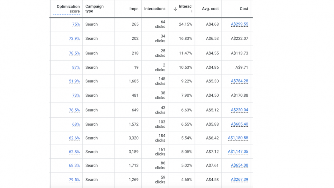
Task: Click the 79.5% optimization score link
Action: point(74,180)
